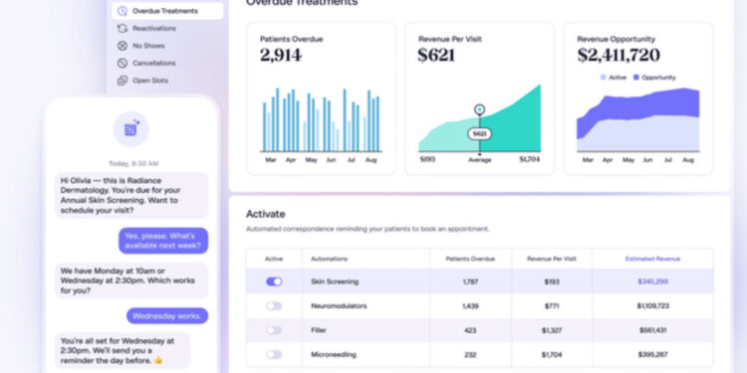Click the 'Today, 9:30 AM' timestamp
Screen dimensions: 747x373
pos(133,163)
